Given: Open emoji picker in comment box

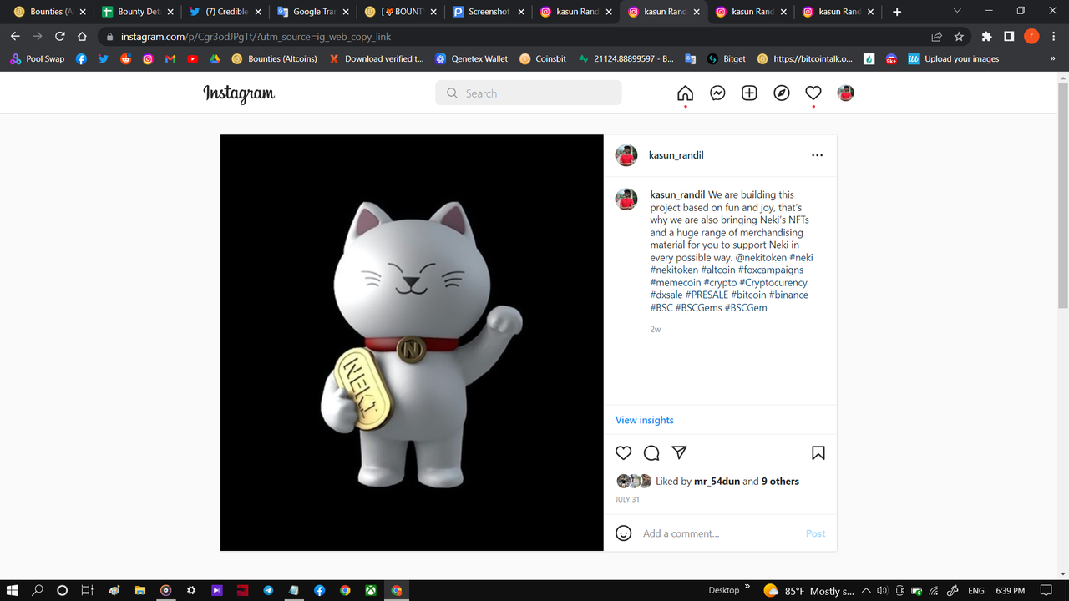Looking at the screenshot, I should (624, 533).
